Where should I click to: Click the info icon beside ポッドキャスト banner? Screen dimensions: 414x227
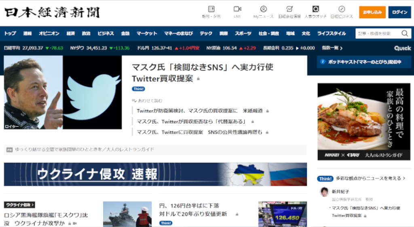point(323,62)
